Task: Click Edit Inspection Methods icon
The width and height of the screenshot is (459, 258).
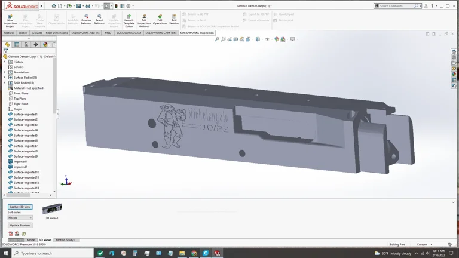Action: [x=144, y=20]
